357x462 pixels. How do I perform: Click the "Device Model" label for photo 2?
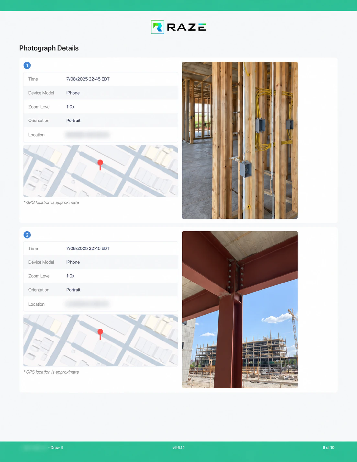pyautogui.click(x=41, y=262)
